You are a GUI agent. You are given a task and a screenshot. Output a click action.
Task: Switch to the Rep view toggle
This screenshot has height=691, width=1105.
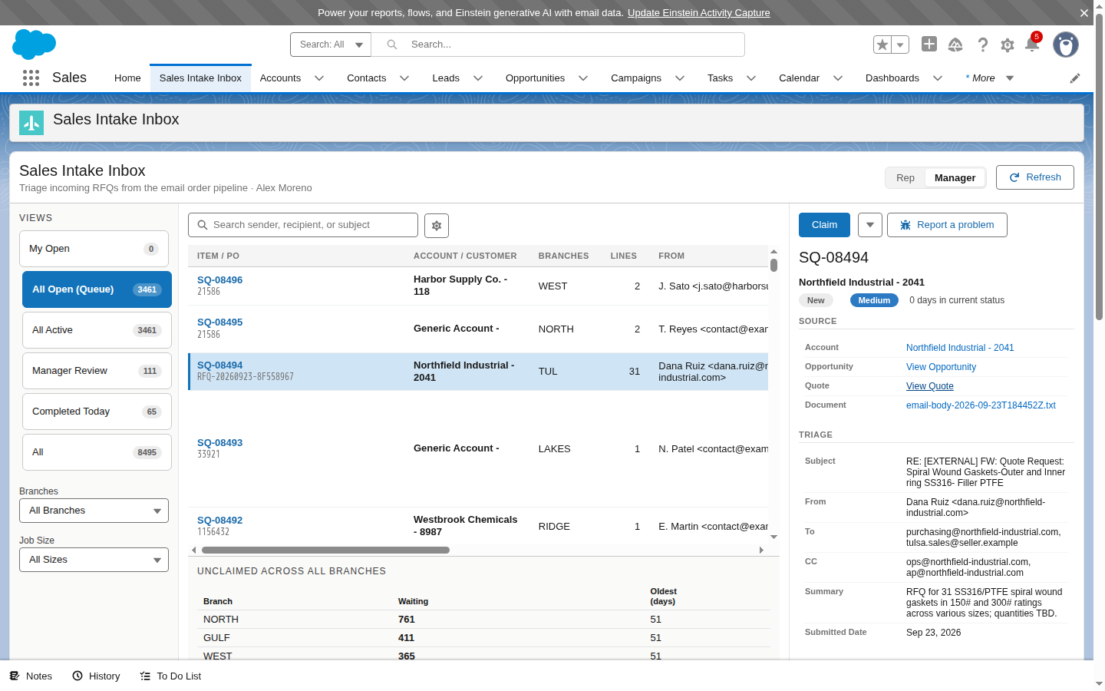(x=905, y=178)
